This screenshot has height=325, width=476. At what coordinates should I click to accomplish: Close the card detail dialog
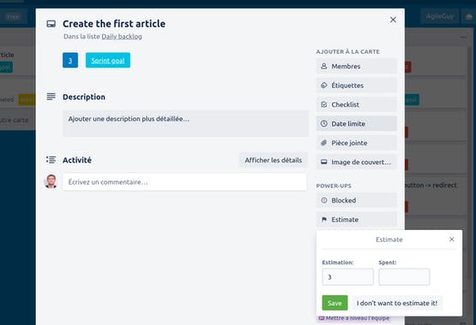pyautogui.click(x=393, y=20)
